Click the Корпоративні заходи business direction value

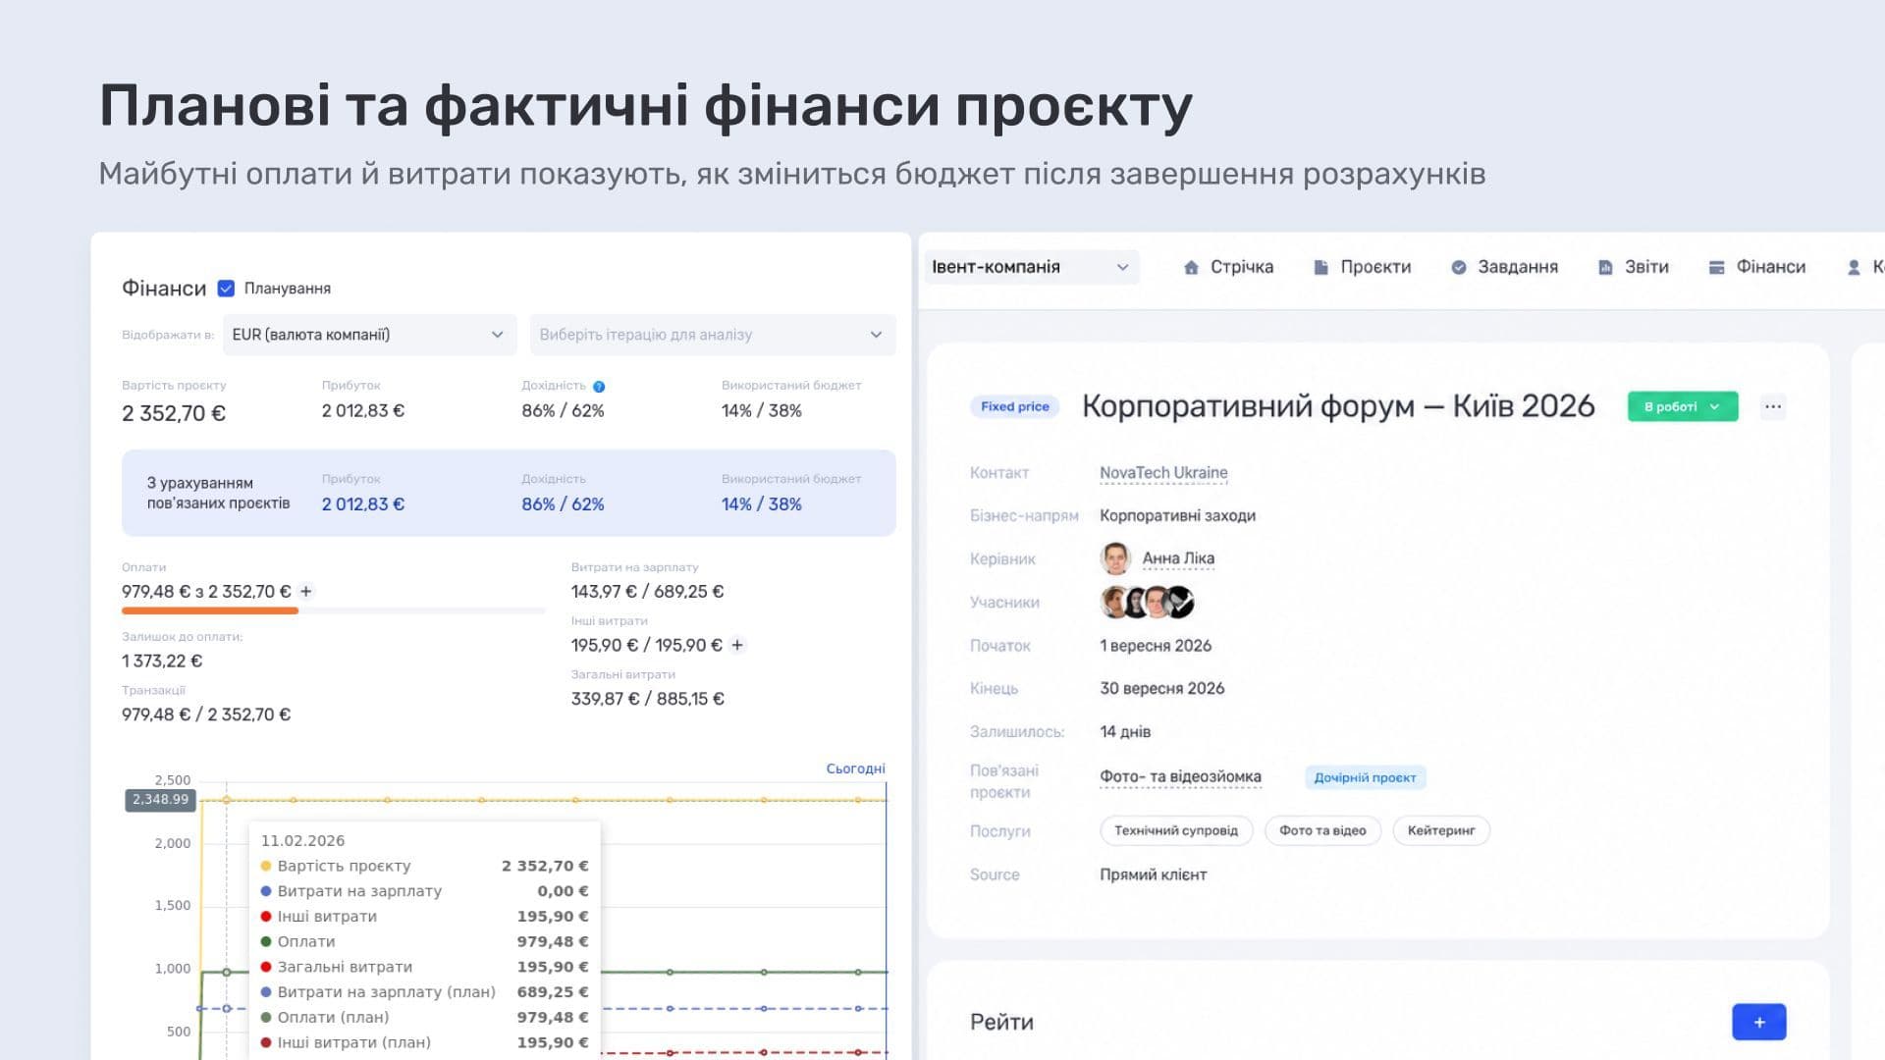(x=1177, y=515)
